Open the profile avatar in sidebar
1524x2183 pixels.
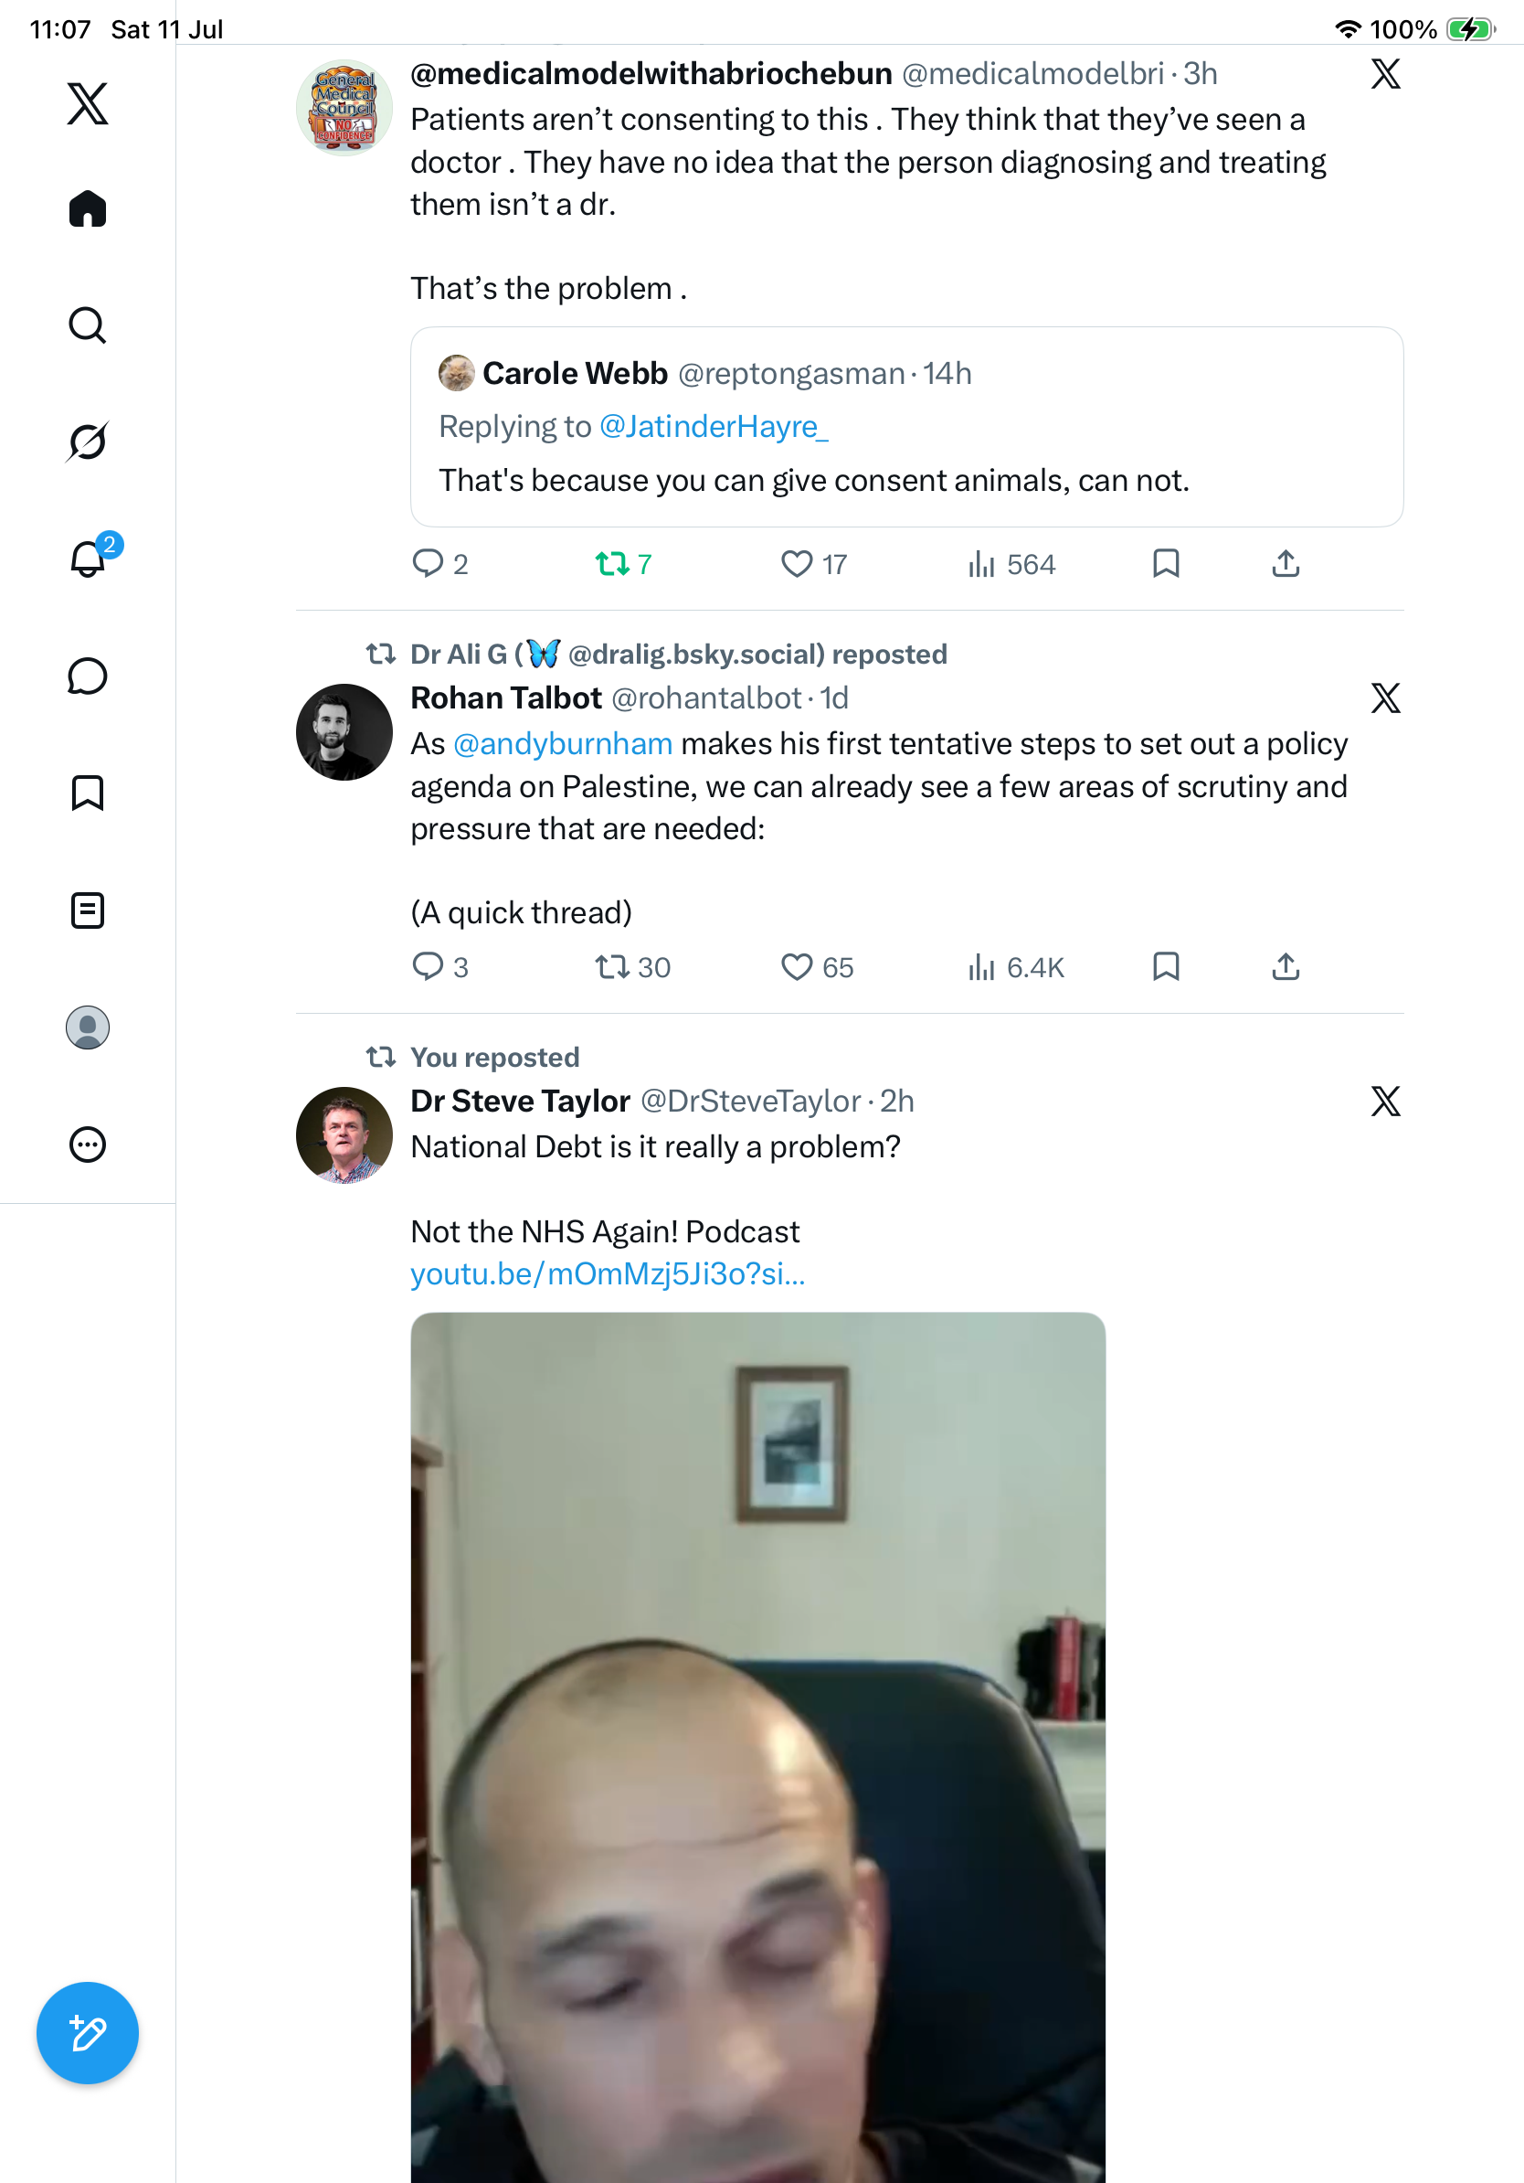click(x=88, y=1028)
